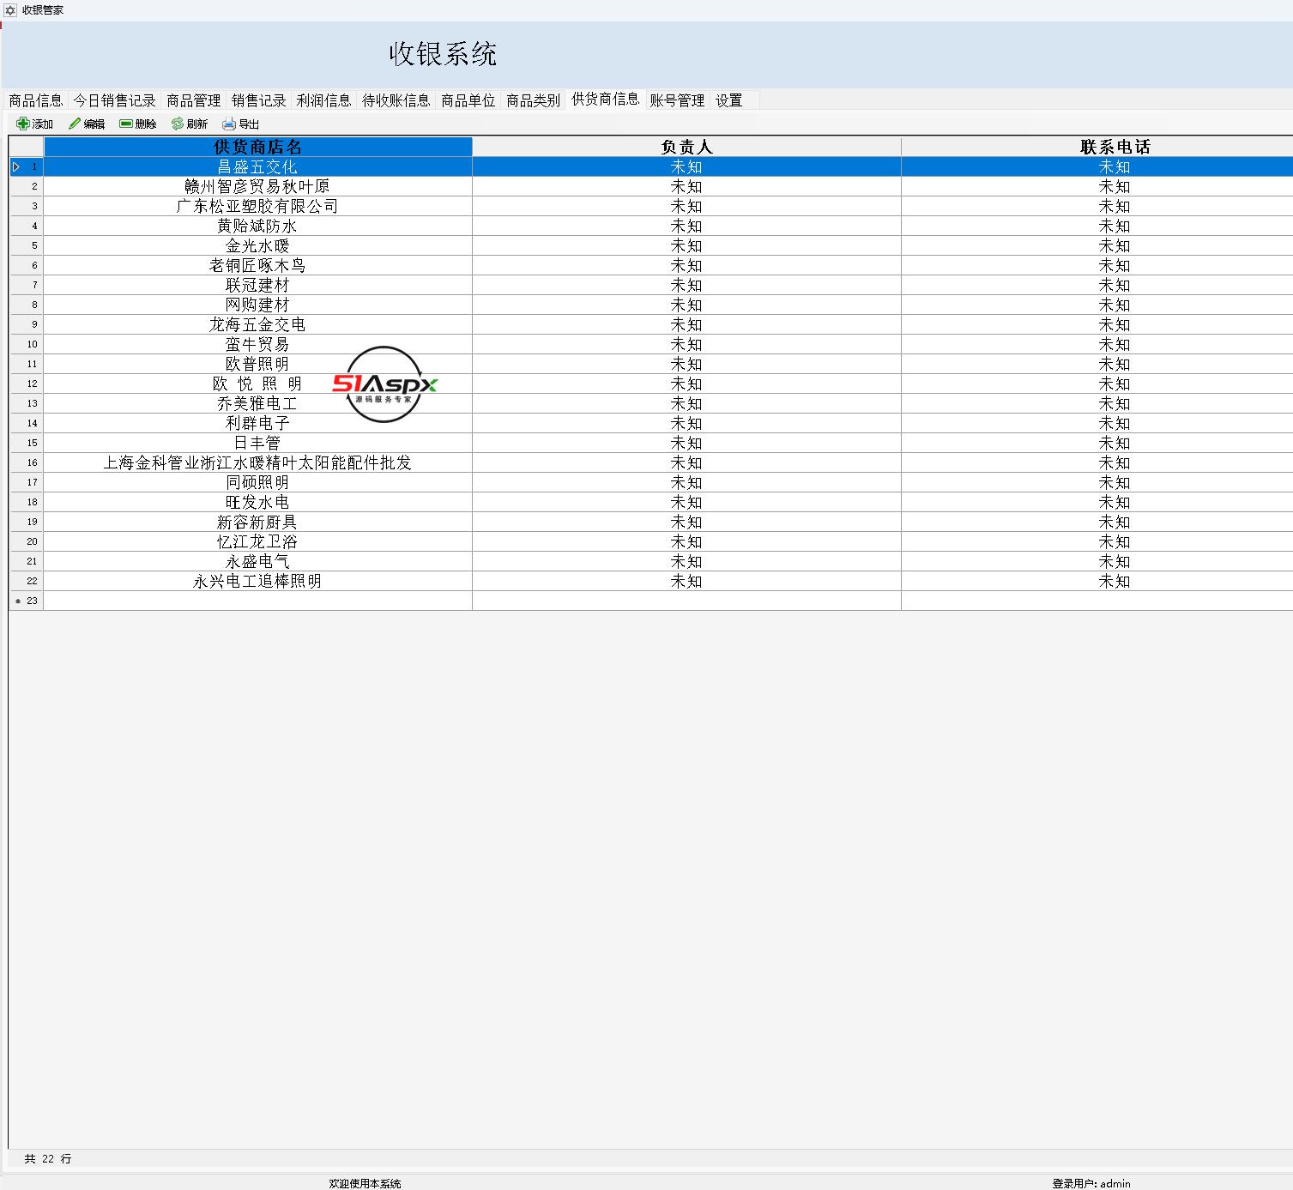Click the 欧普照明 supplier
Image resolution: width=1293 pixels, height=1190 pixels.
[257, 364]
